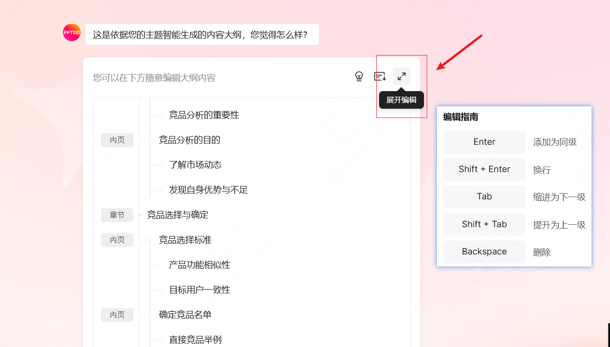The width and height of the screenshot is (610, 347).
Task: Click the 编辑指南 panel title
Action: pyautogui.click(x=461, y=117)
